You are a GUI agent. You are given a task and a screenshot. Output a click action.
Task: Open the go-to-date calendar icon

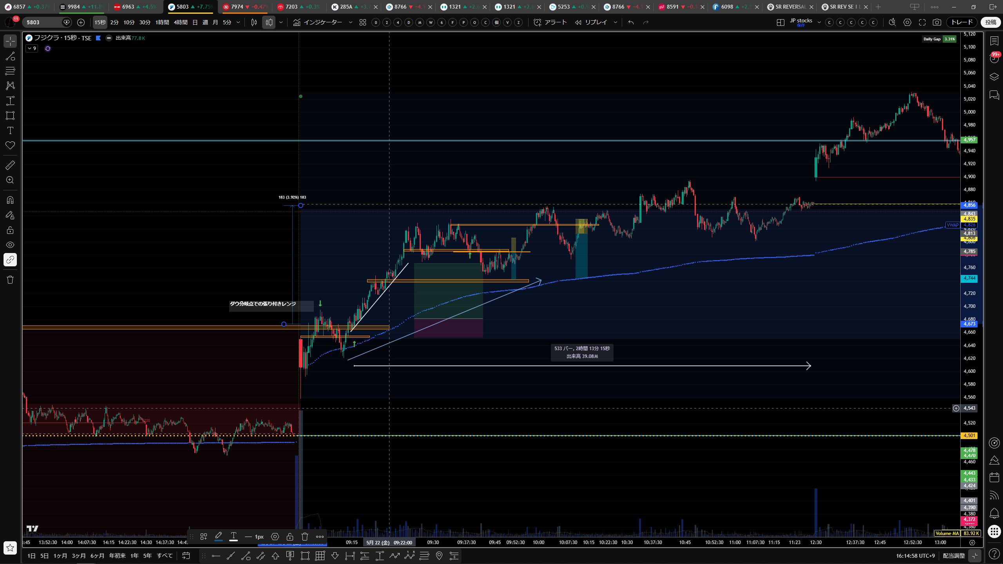click(x=186, y=556)
